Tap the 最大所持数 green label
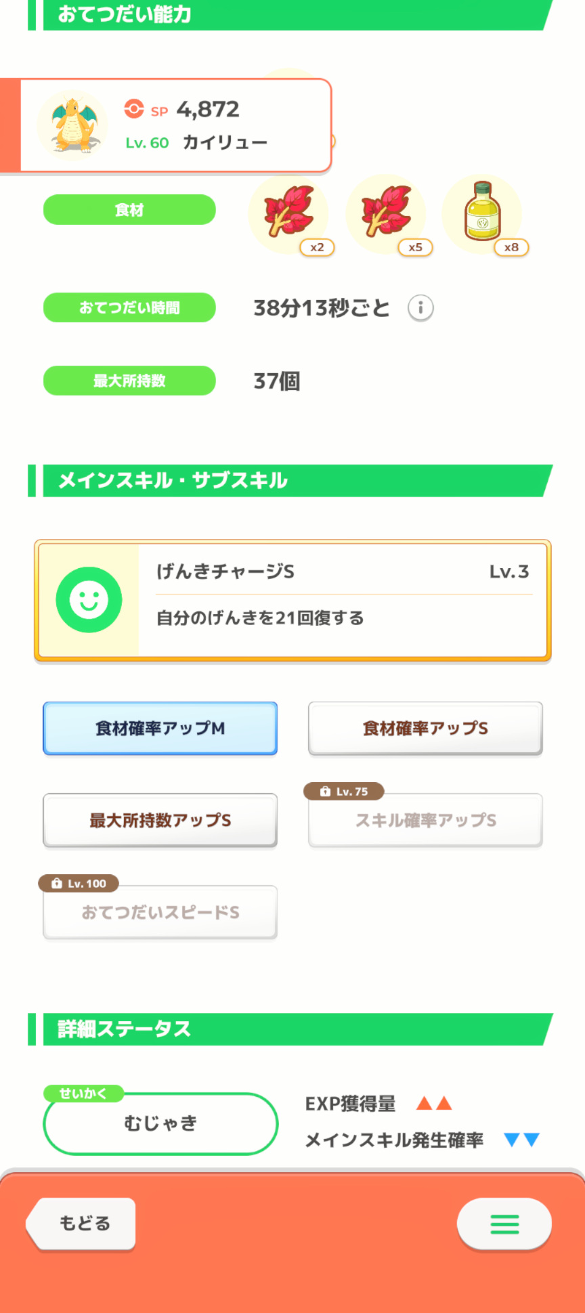 click(x=129, y=381)
